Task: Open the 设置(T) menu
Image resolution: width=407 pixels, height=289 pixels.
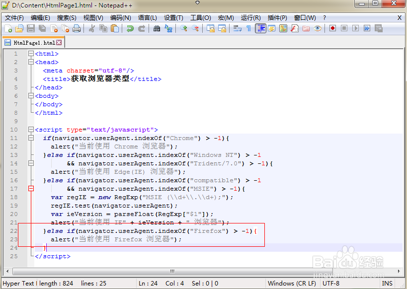Action: (x=173, y=18)
